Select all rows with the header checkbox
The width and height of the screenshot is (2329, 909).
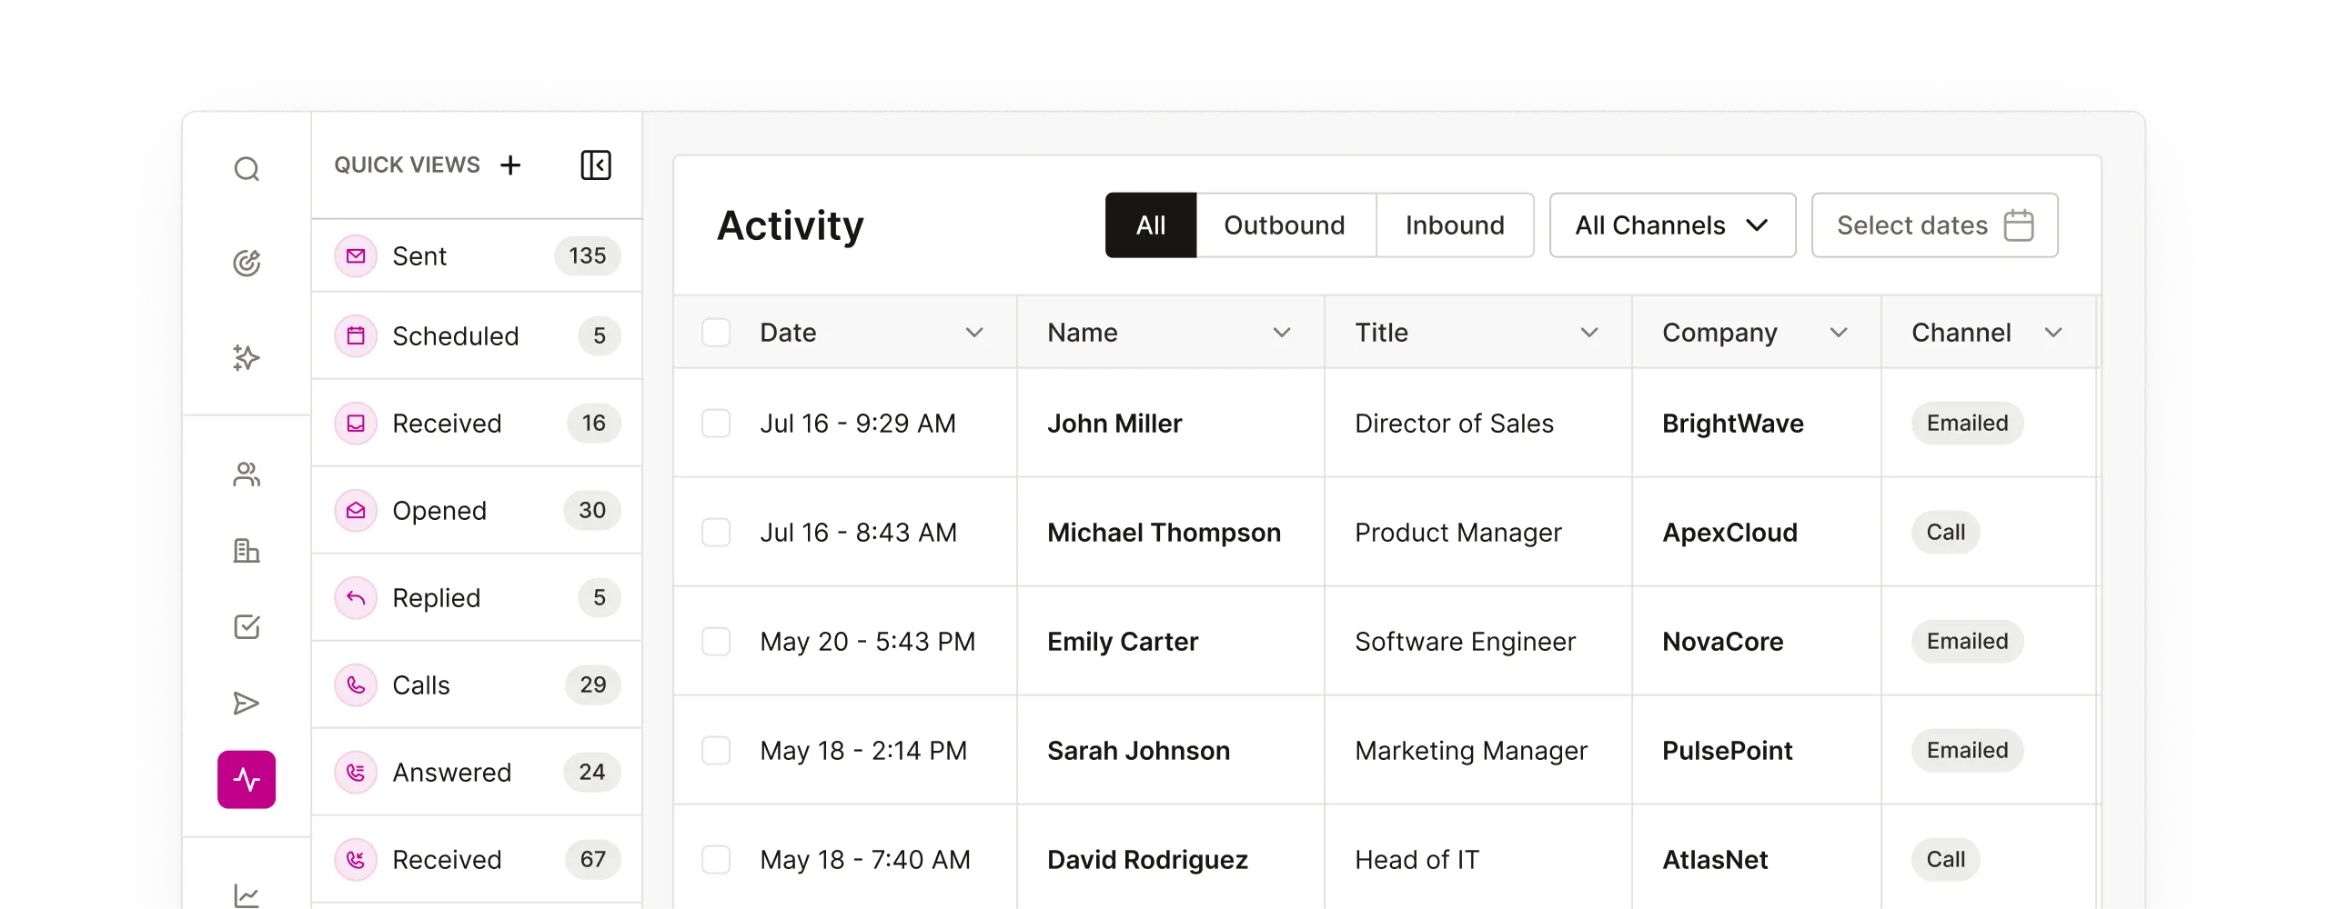(x=718, y=333)
